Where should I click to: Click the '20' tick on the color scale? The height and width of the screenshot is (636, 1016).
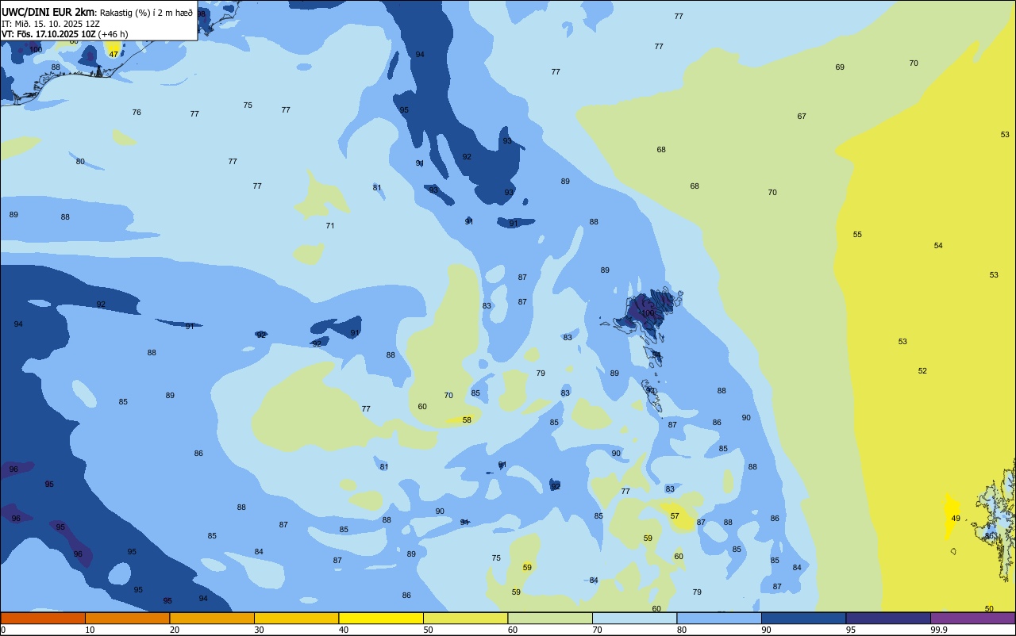[175, 630]
